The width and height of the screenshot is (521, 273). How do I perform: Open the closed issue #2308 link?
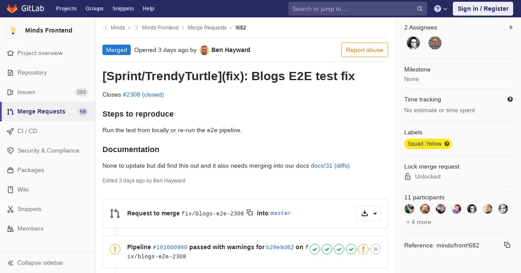pos(143,94)
